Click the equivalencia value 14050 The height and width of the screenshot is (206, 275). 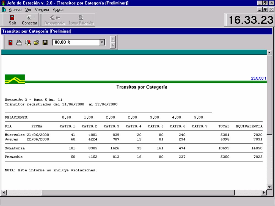point(257,148)
